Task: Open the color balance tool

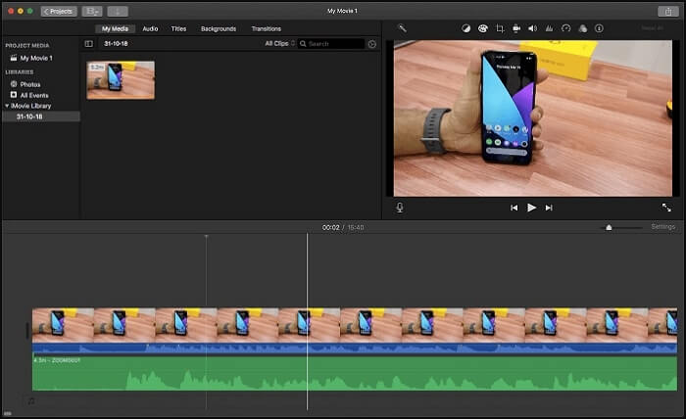Action: 465,28
